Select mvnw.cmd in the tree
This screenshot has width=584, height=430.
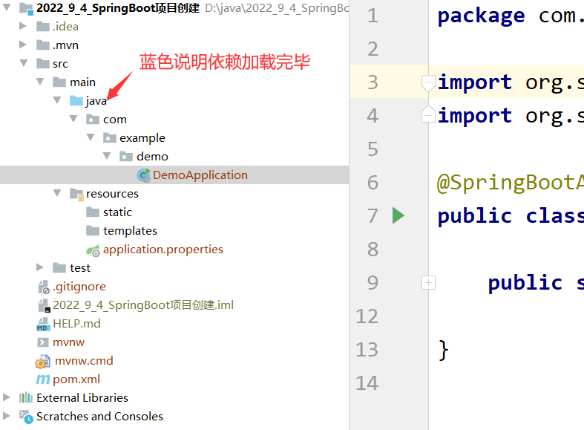pos(84,361)
